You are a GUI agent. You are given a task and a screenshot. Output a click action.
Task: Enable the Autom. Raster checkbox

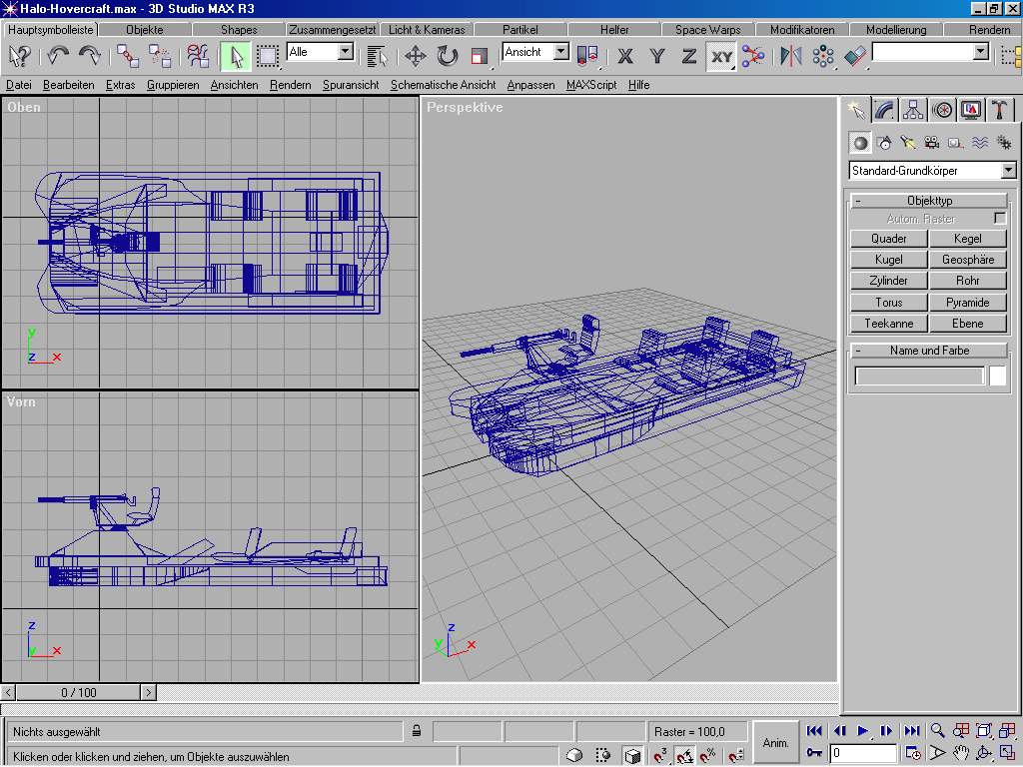pos(1000,218)
